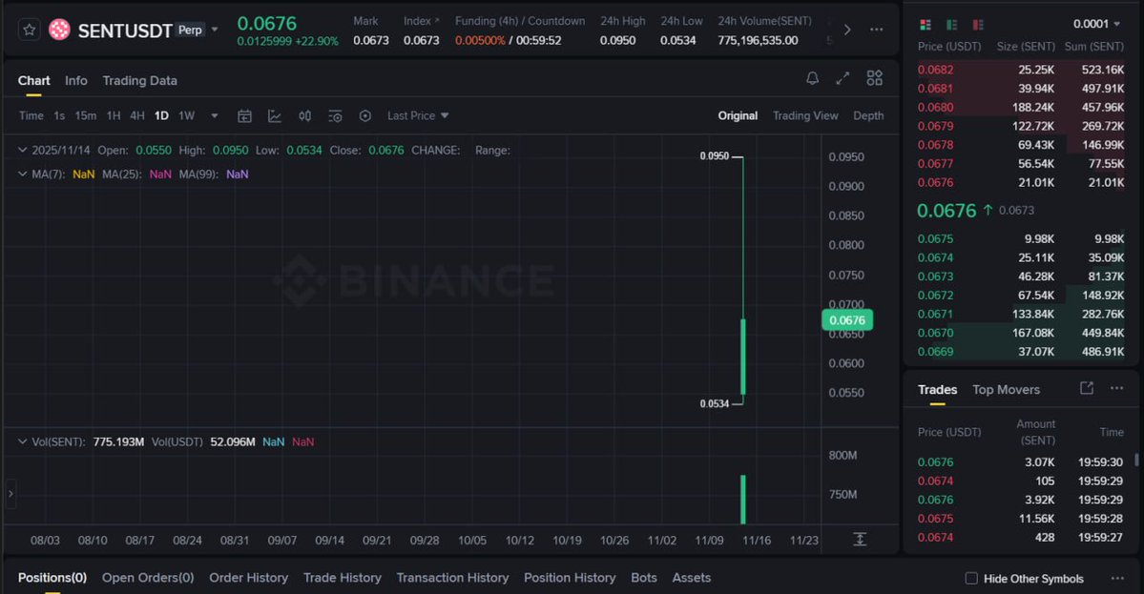This screenshot has height=594, width=1144.
Task: Open the chart indicators line icon
Action: click(275, 116)
